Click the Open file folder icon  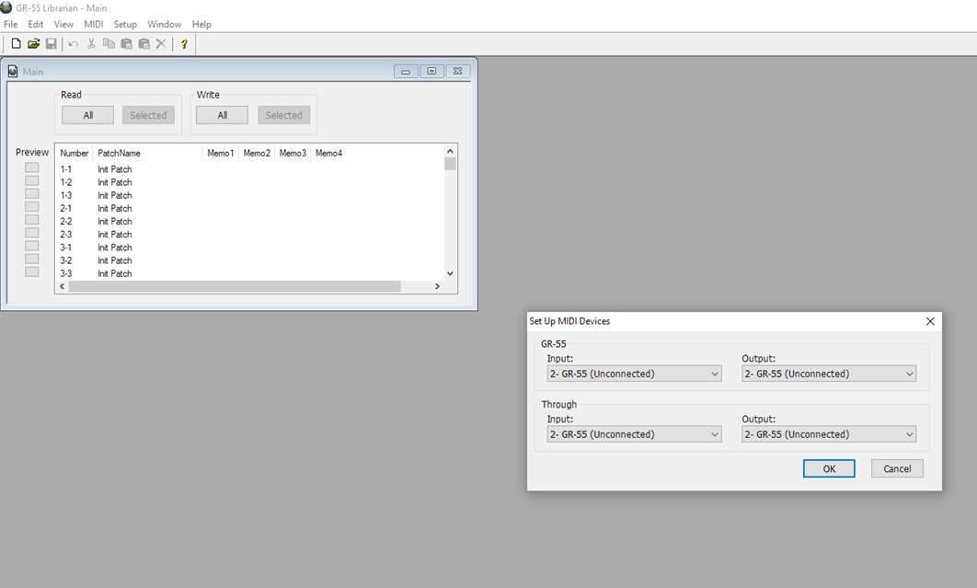pos(34,43)
